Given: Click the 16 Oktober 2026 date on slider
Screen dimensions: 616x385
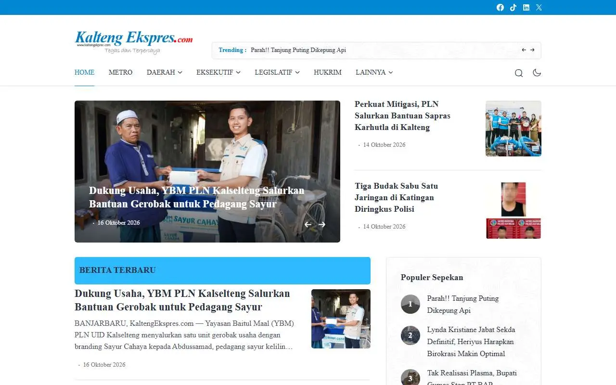Looking at the screenshot, I should [118, 223].
